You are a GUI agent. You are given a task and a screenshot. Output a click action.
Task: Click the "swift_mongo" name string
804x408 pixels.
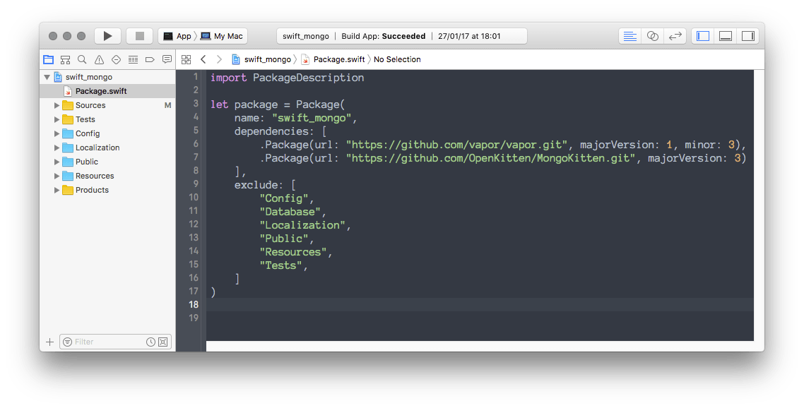312,118
